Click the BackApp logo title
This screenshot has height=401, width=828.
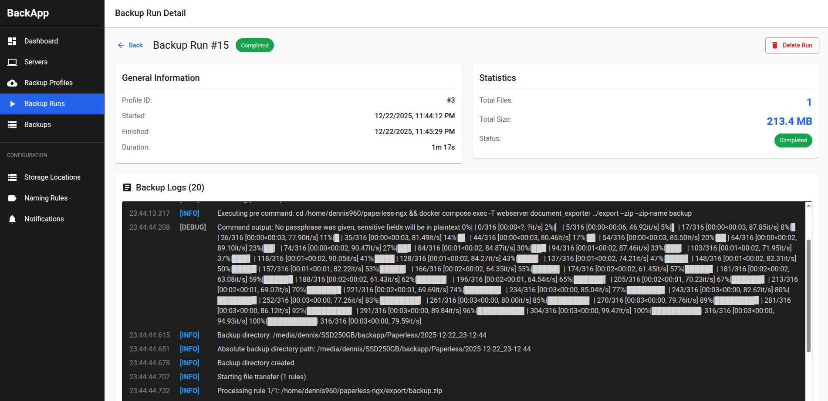pyautogui.click(x=28, y=13)
